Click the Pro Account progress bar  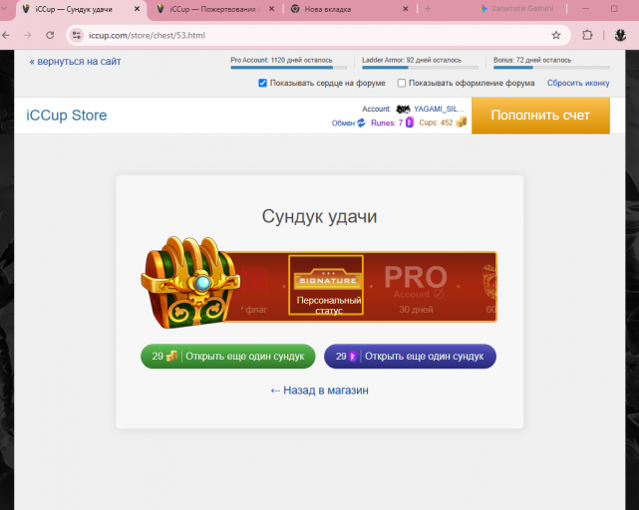(288, 68)
